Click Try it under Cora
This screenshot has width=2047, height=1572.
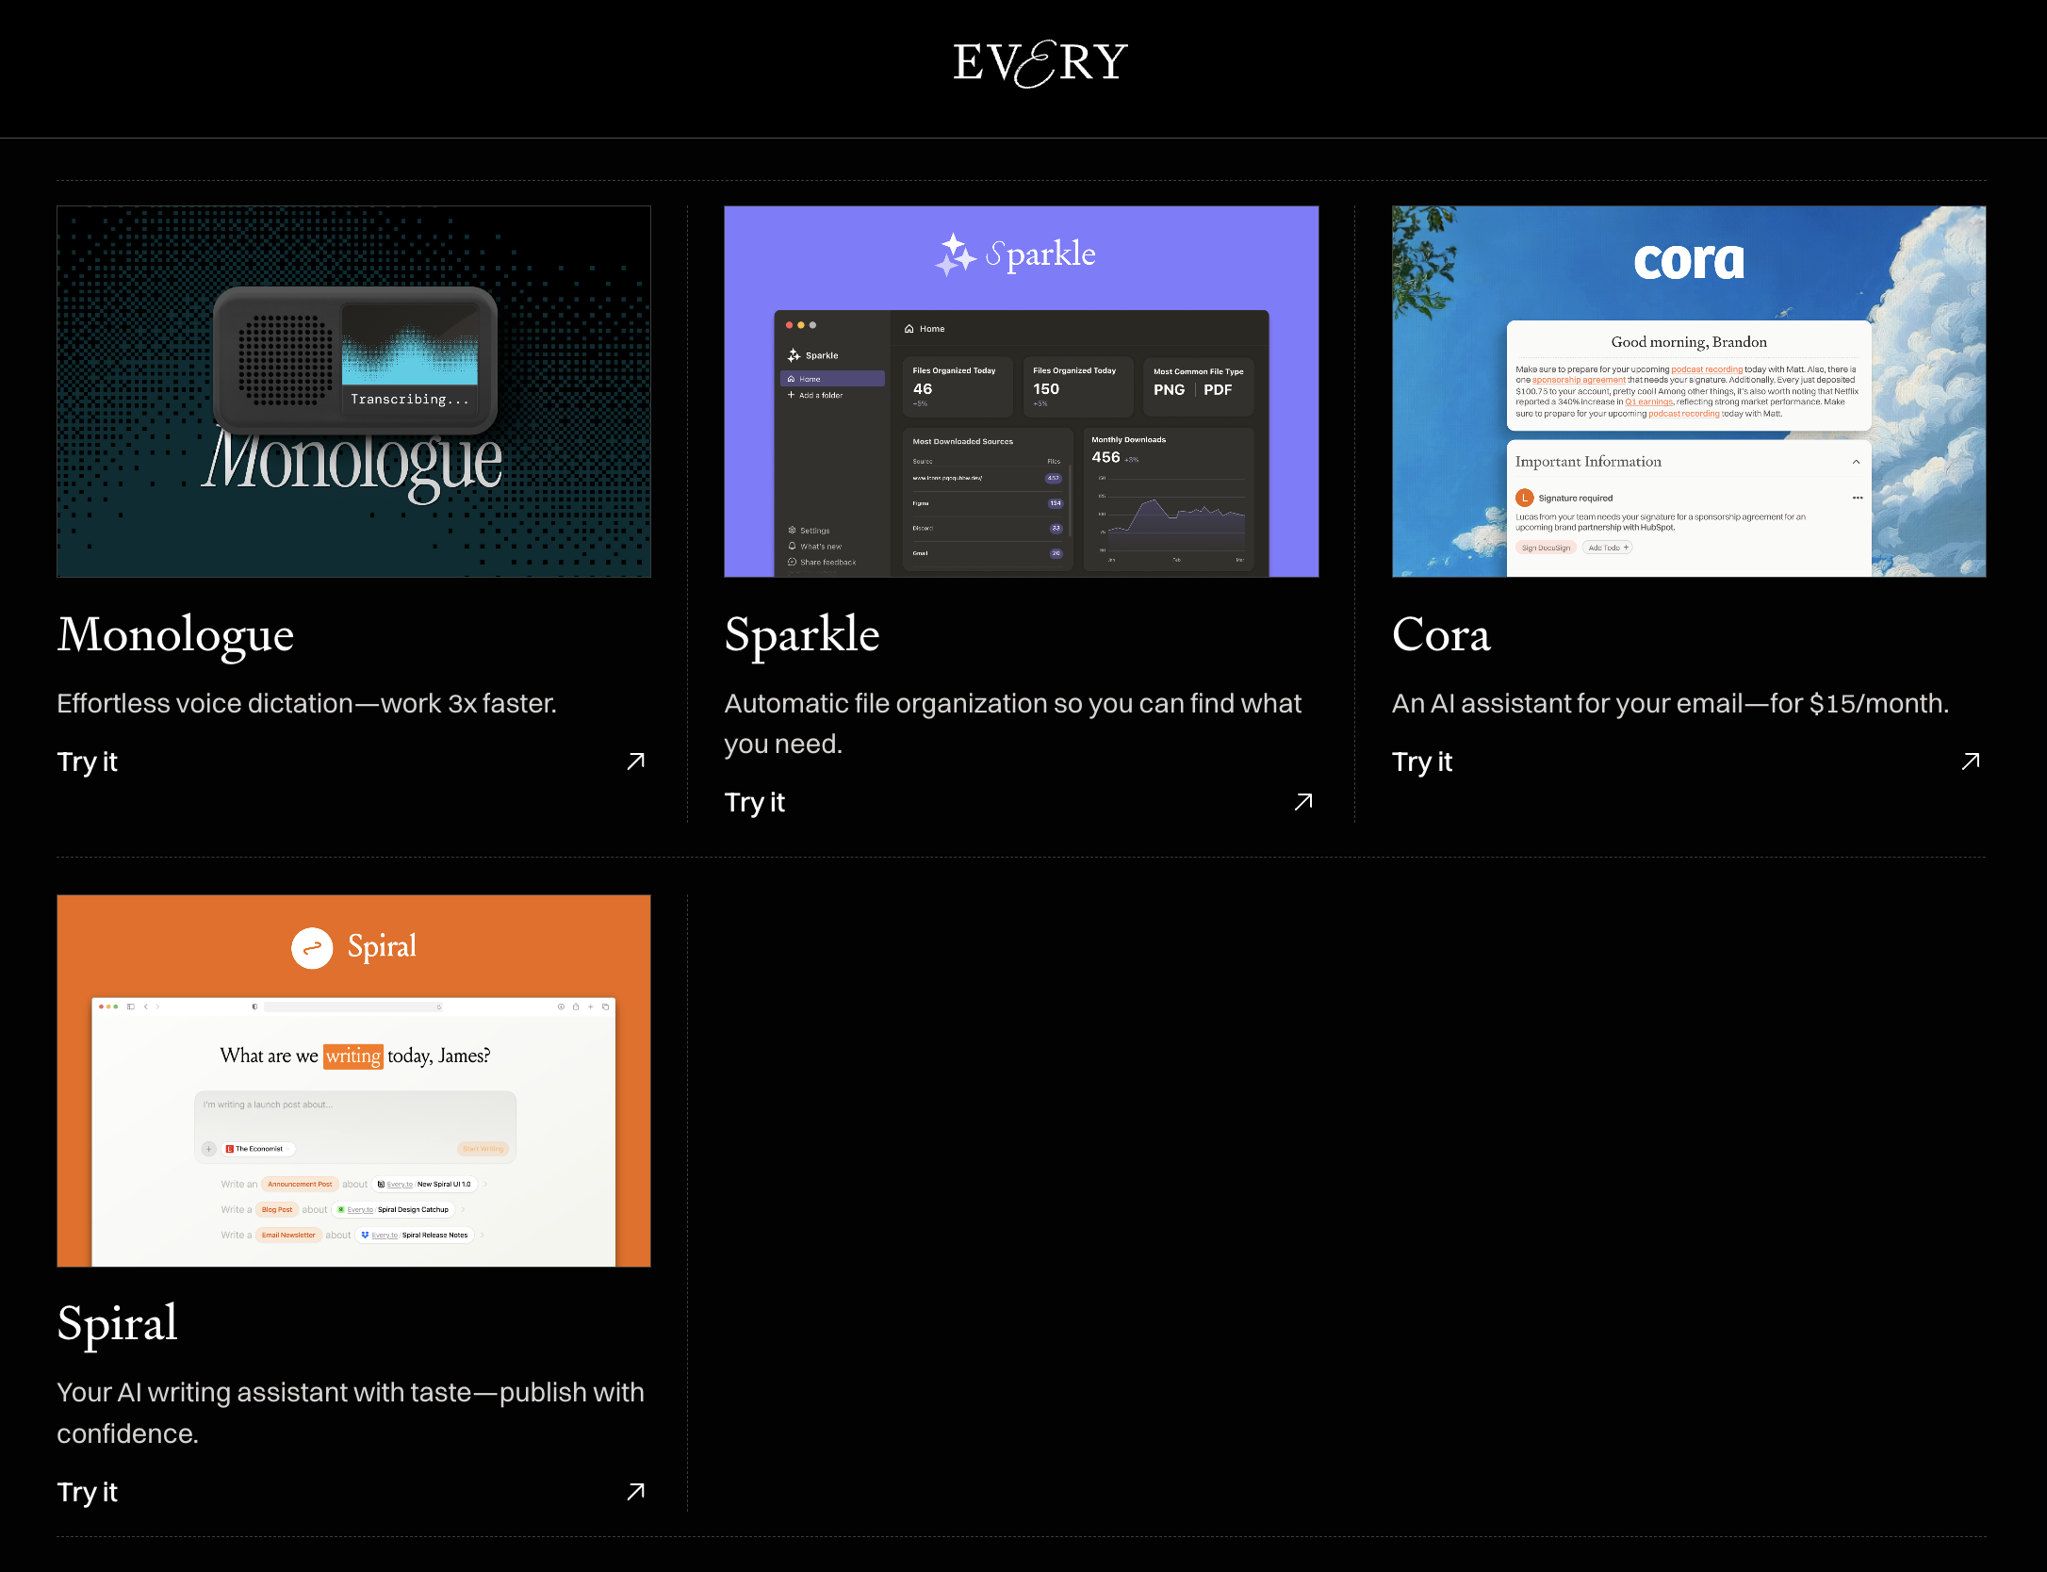point(1421,761)
